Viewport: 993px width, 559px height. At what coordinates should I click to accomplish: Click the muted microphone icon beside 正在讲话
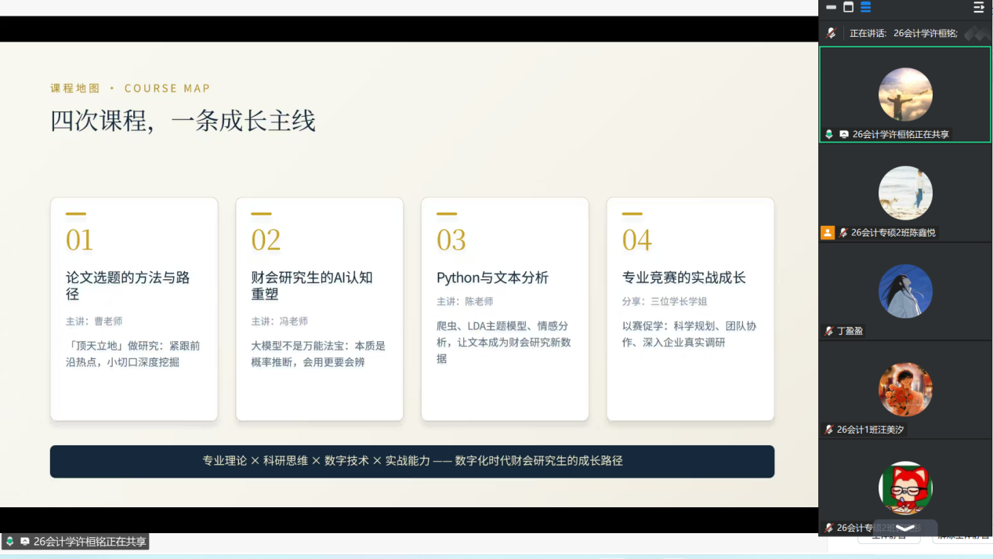pyautogui.click(x=832, y=33)
